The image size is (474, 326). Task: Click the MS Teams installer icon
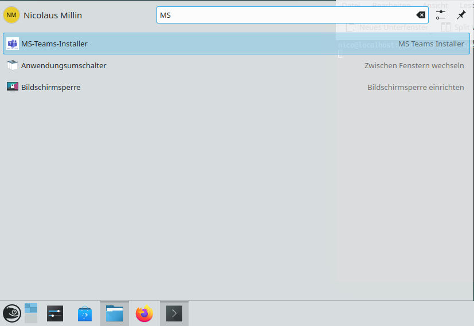pos(13,44)
